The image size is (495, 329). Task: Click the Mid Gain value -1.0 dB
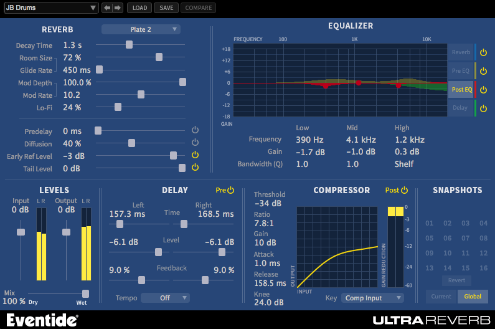pos(361,152)
